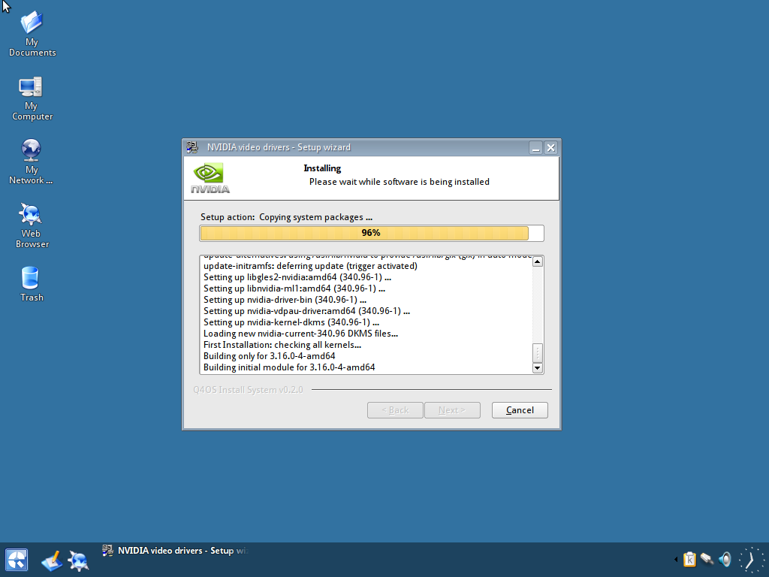Click the network connection tray icon
Viewport: 769px width, 577px height.
pyautogui.click(x=707, y=559)
